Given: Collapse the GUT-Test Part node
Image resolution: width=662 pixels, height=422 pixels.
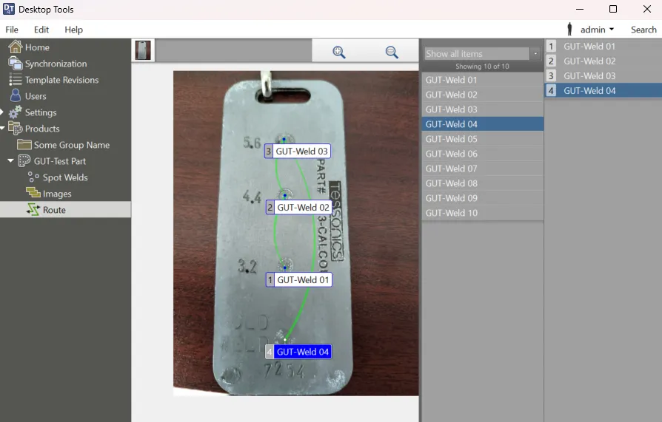Looking at the screenshot, I should coord(10,160).
